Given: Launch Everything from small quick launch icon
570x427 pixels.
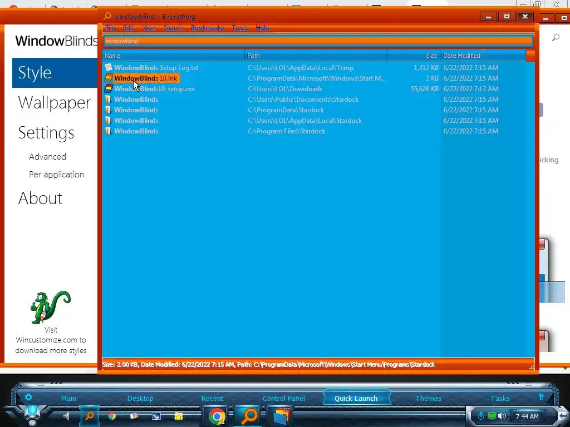Looking at the screenshot, I should 89,416.
